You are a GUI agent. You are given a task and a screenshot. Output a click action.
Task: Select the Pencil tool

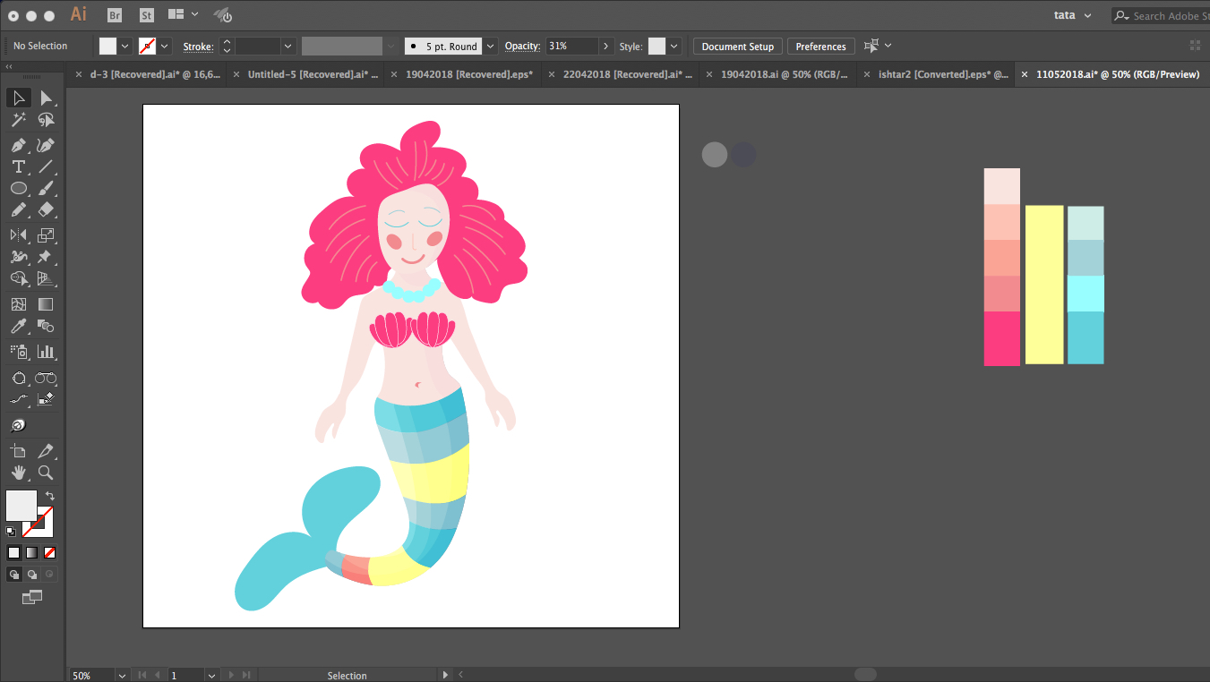tap(19, 209)
